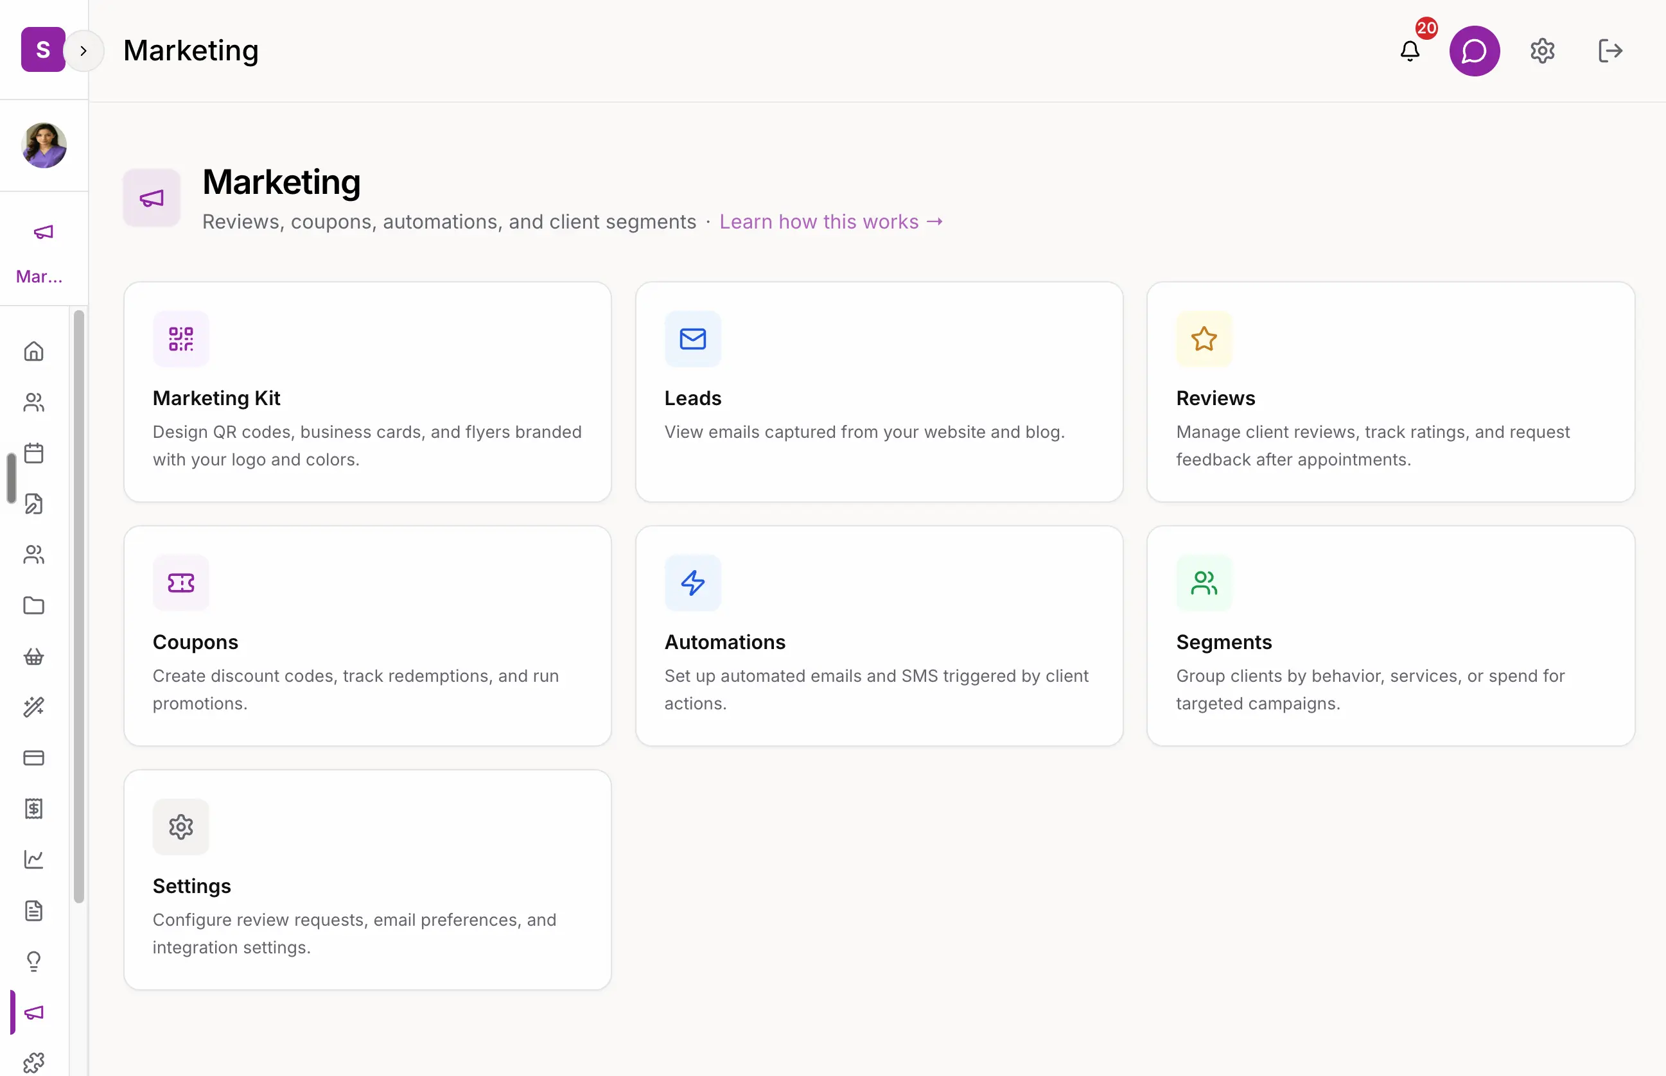
Task: Go to Home in the sidebar
Action: pyautogui.click(x=33, y=351)
